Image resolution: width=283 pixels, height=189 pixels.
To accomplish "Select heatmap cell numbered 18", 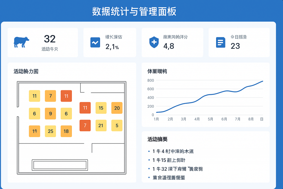I will tap(66, 131).
